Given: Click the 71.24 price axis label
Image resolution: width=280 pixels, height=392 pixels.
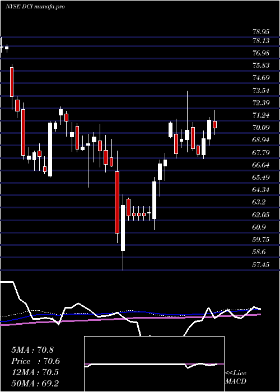Looking at the screenshot, I should tap(261, 115).
